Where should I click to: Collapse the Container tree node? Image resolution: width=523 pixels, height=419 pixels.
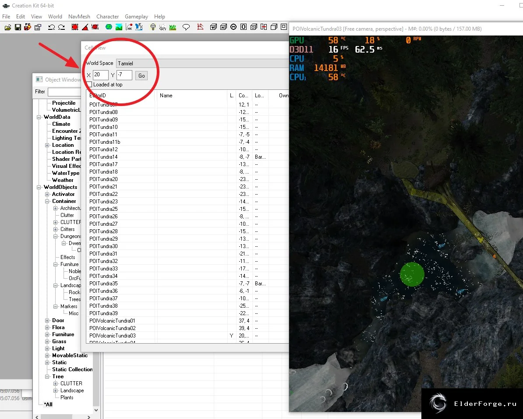click(47, 201)
